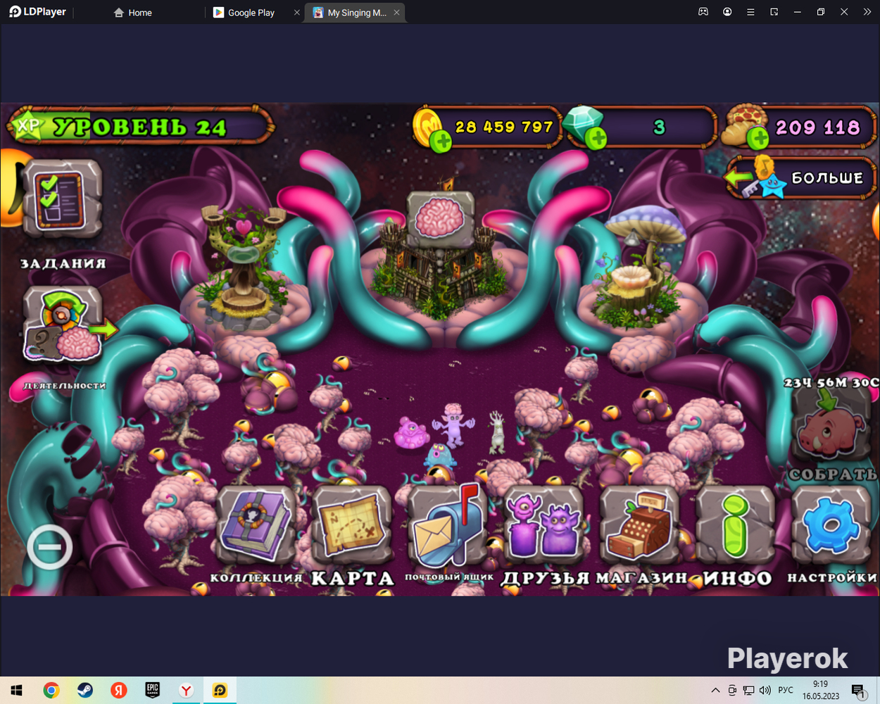Viewport: 880px width, 704px height.
Task: Launch Google Chrome from the taskbar
Action: coord(51,691)
